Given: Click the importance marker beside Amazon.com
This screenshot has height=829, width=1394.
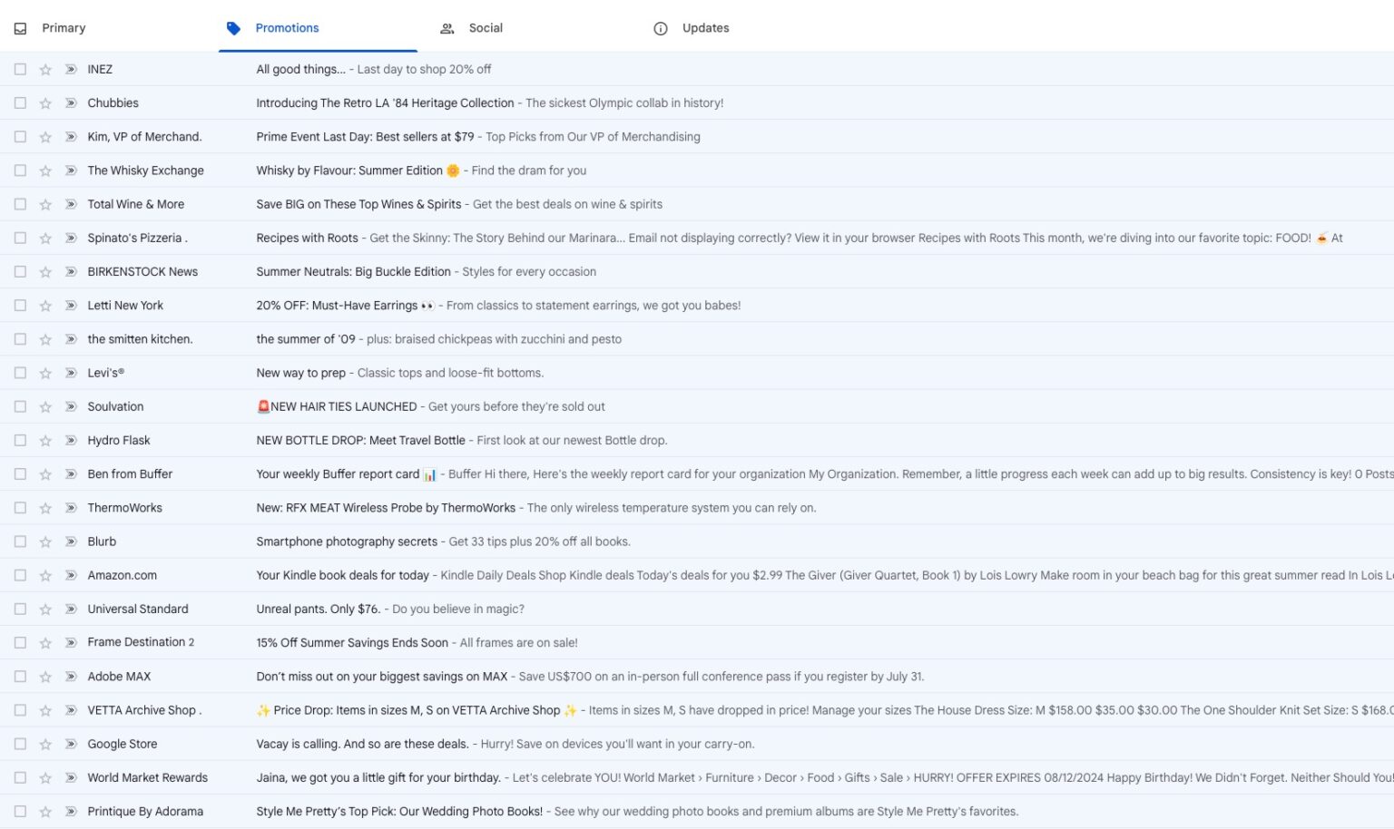Looking at the screenshot, I should coord(70,575).
